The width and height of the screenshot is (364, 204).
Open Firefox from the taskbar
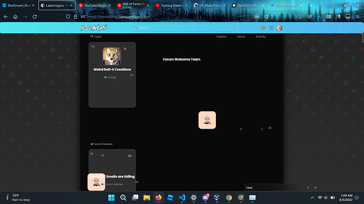158,198
